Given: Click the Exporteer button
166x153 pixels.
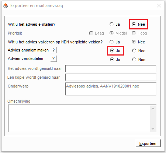Looking at the screenshot, I should [148, 143].
